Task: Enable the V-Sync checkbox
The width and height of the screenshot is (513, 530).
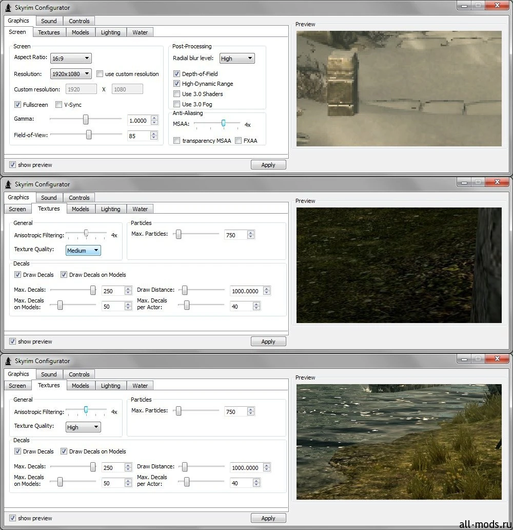Action: pos(58,105)
